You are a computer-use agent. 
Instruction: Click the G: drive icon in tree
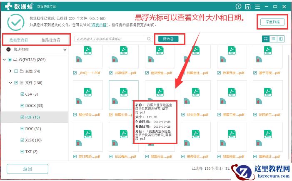click(15, 60)
